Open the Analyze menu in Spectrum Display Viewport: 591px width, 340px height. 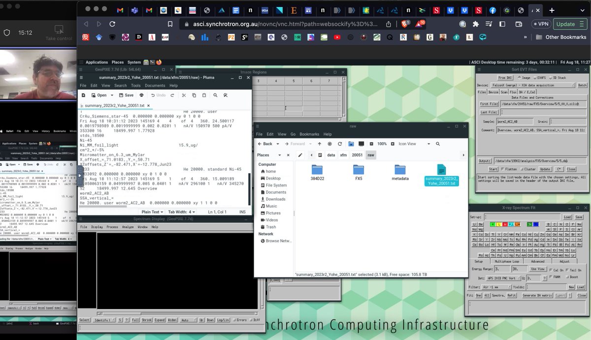point(128,227)
